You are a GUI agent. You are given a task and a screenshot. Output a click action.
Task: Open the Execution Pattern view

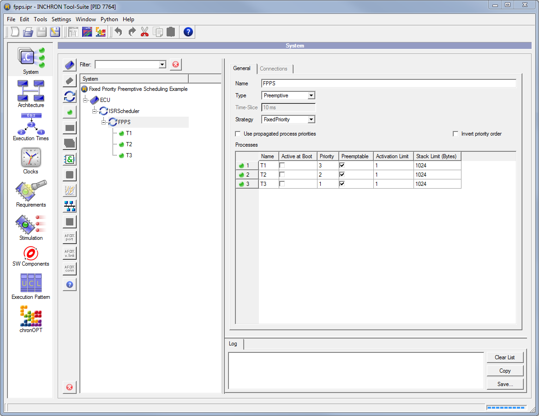coord(30,286)
